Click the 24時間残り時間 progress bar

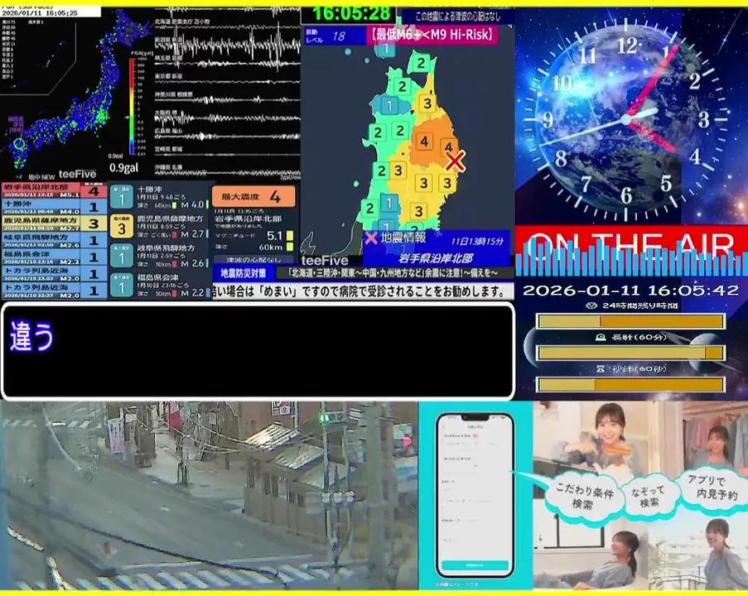tap(630, 321)
